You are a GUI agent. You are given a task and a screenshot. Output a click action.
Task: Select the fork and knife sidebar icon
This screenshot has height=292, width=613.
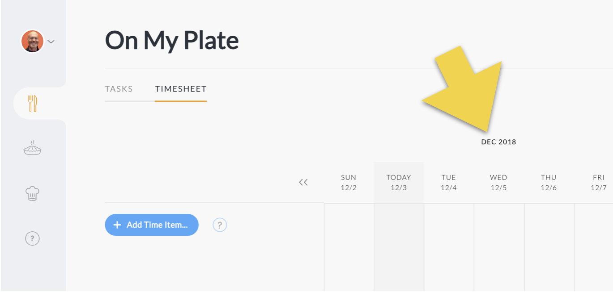tap(32, 103)
